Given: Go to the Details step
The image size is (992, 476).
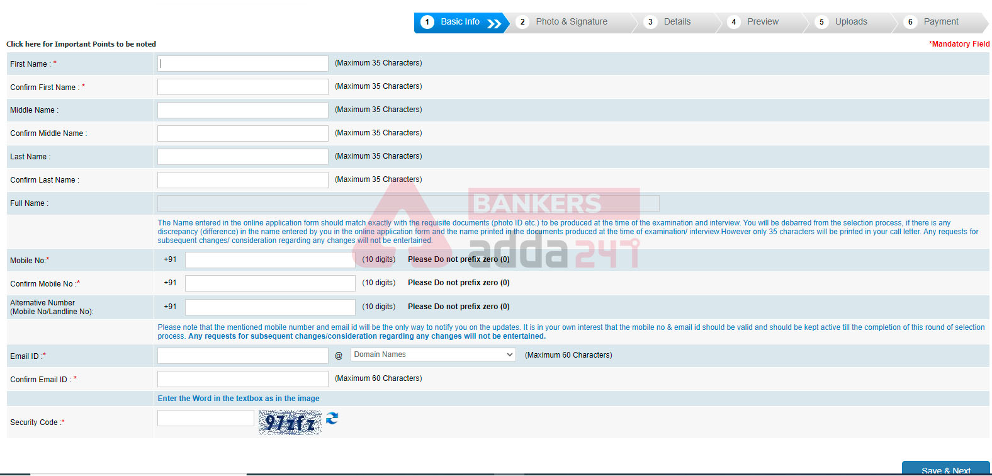Looking at the screenshot, I should click(x=677, y=22).
